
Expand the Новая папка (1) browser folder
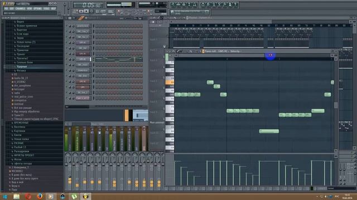pyautogui.click(x=25, y=42)
